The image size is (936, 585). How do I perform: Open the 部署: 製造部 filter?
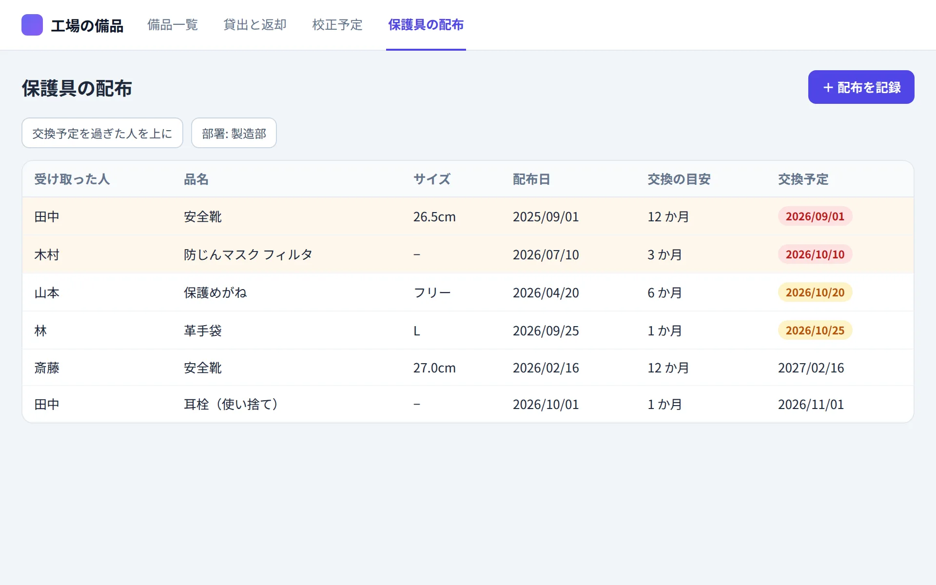point(234,133)
